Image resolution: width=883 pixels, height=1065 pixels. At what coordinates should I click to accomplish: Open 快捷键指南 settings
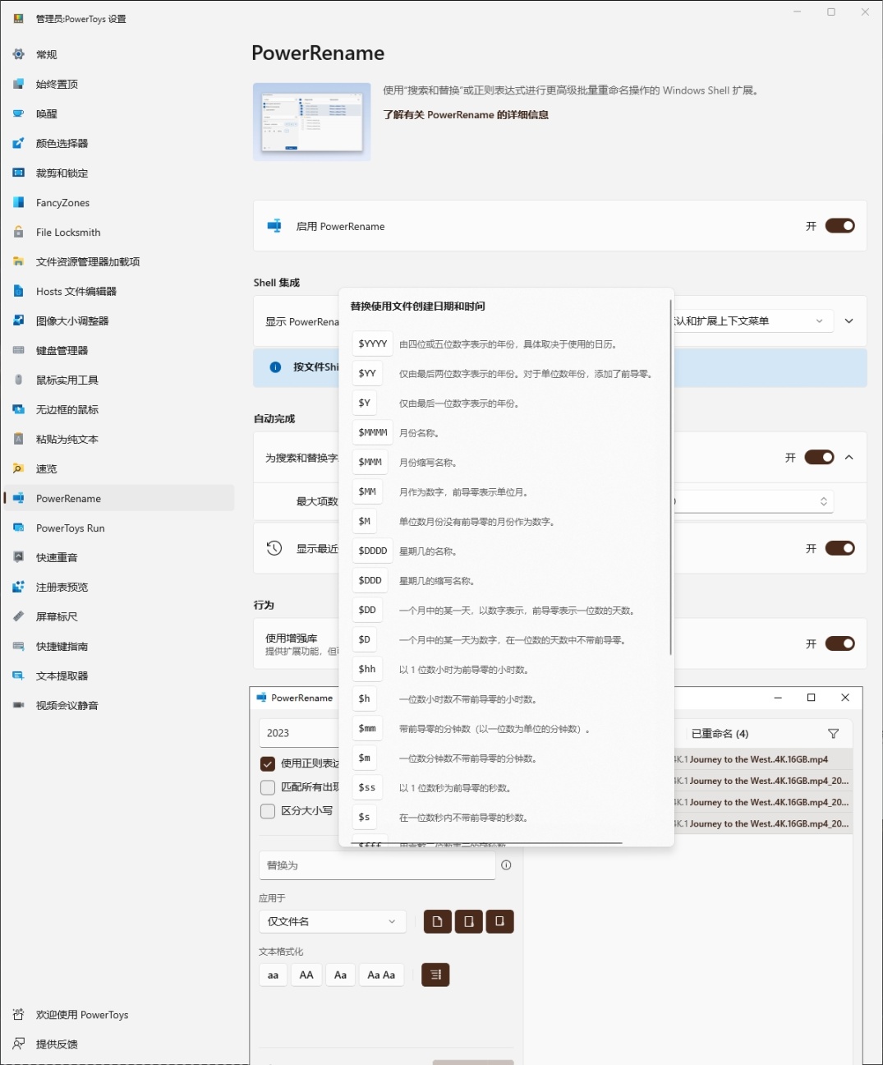pos(118,646)
